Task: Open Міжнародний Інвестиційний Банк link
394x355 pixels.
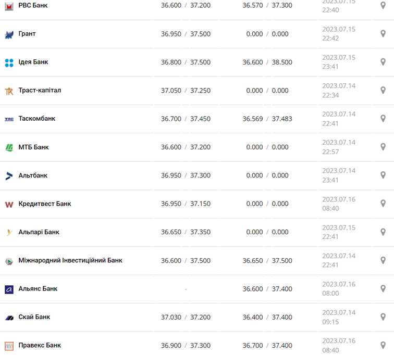Action: click(x=70, y=260)
